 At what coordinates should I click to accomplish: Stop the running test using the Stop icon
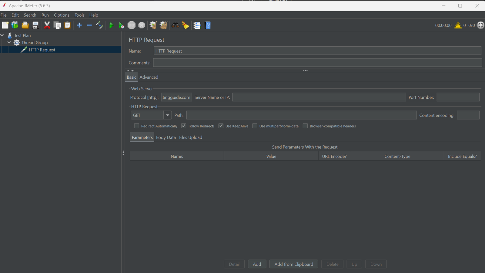pyautogui.click(x=132, y=25)
